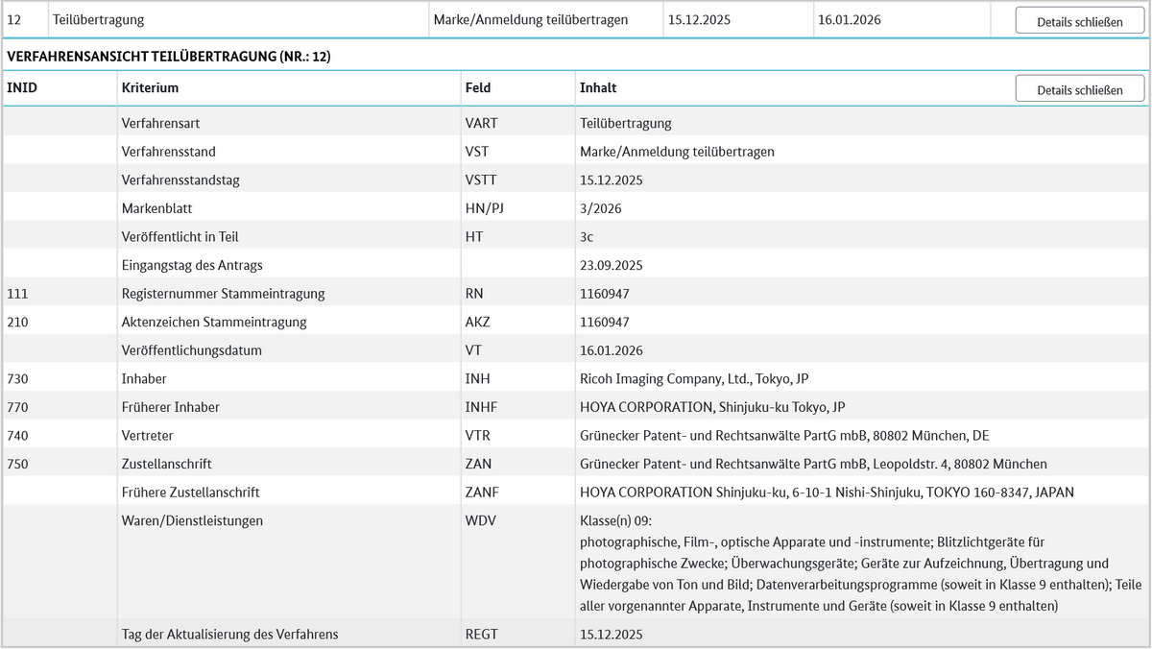Click the Verfahrensansicht Teilübertragung (Nr.: 12) heading
The width and height of the screenshot is (1152, 649).
(169, 57)
